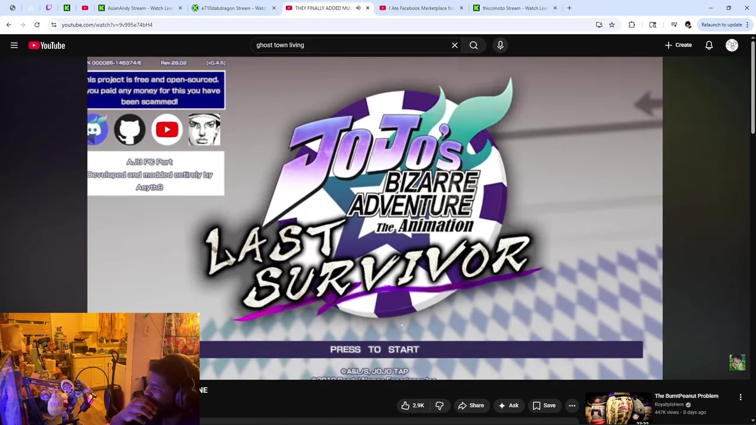Click the video player area
Image resolution: width=756 pixels, height=425 pixels.
pyautogui.click(x=375, y=218)
